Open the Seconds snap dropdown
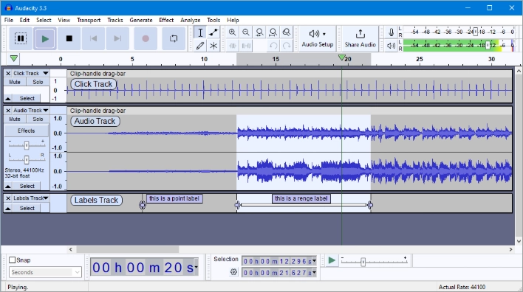Viewport: 523px width, 292px height. coord(45,272)
